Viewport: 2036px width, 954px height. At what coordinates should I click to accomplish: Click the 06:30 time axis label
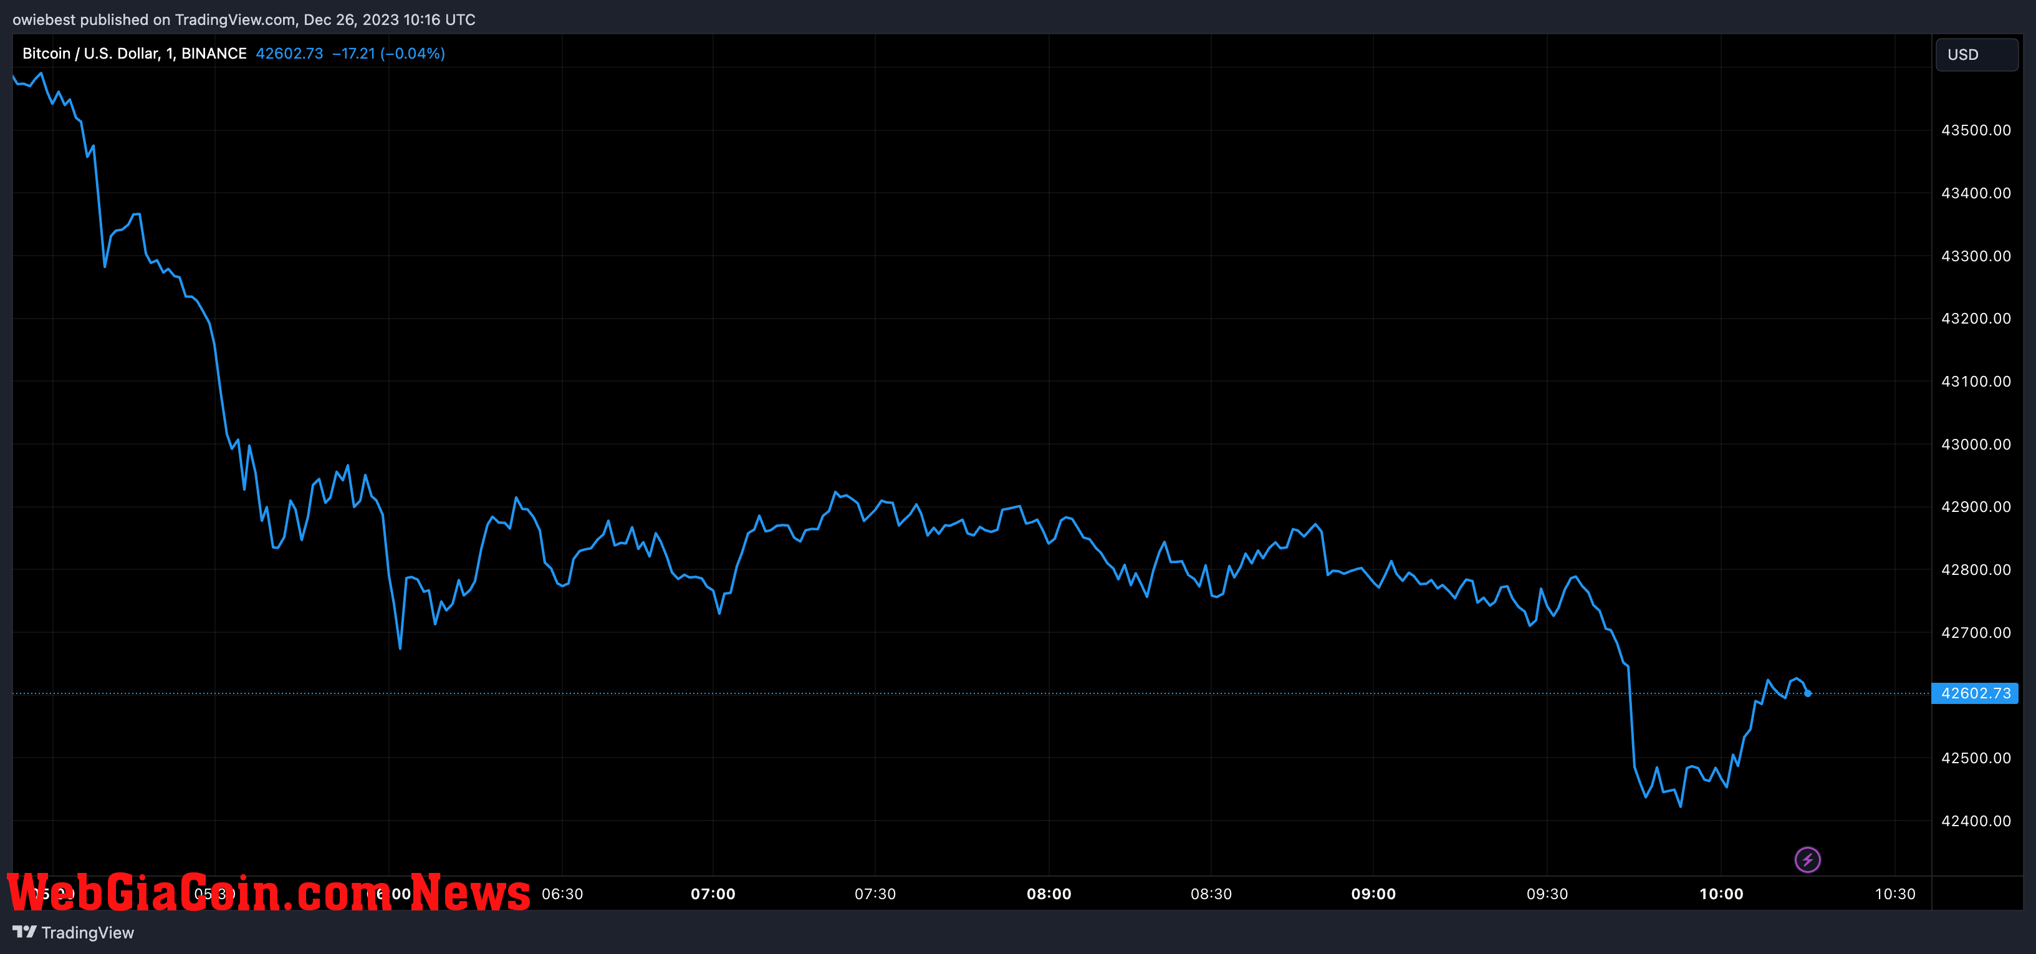click(x=562, y=894)
